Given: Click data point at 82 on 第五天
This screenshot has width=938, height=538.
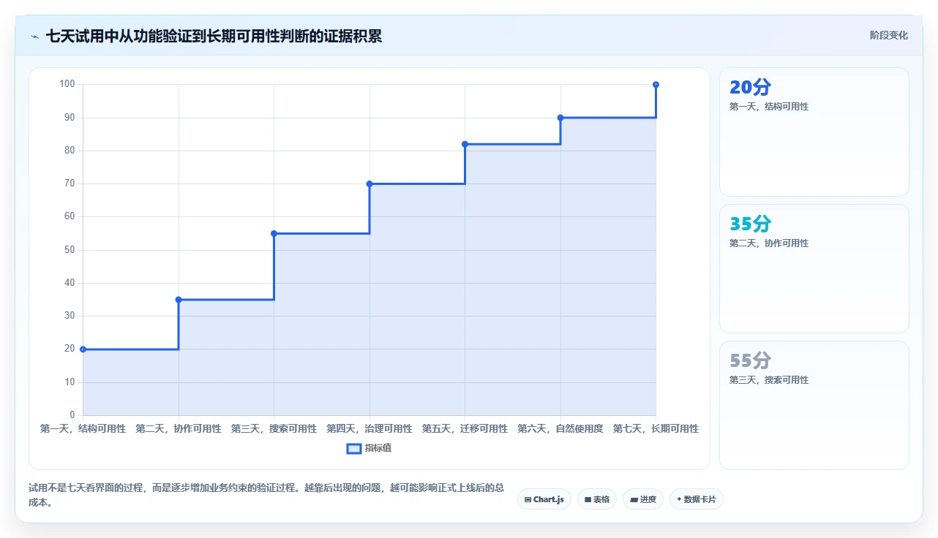Looking at the screenshot, I should pos(465,144).
